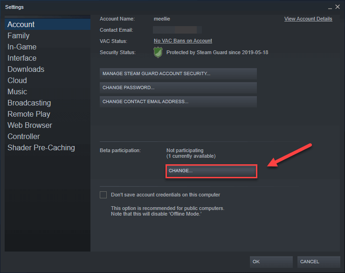Click the beta participation Change button
The image size is (345, 273).
coord(211,171)
